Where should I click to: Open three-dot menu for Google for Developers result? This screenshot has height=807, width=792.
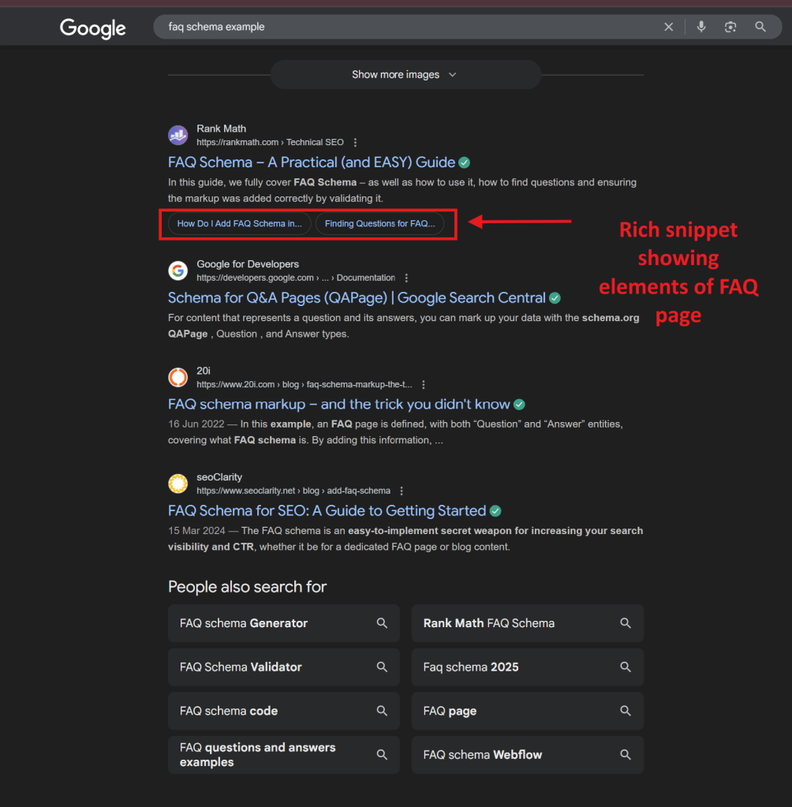pos(406,278)
